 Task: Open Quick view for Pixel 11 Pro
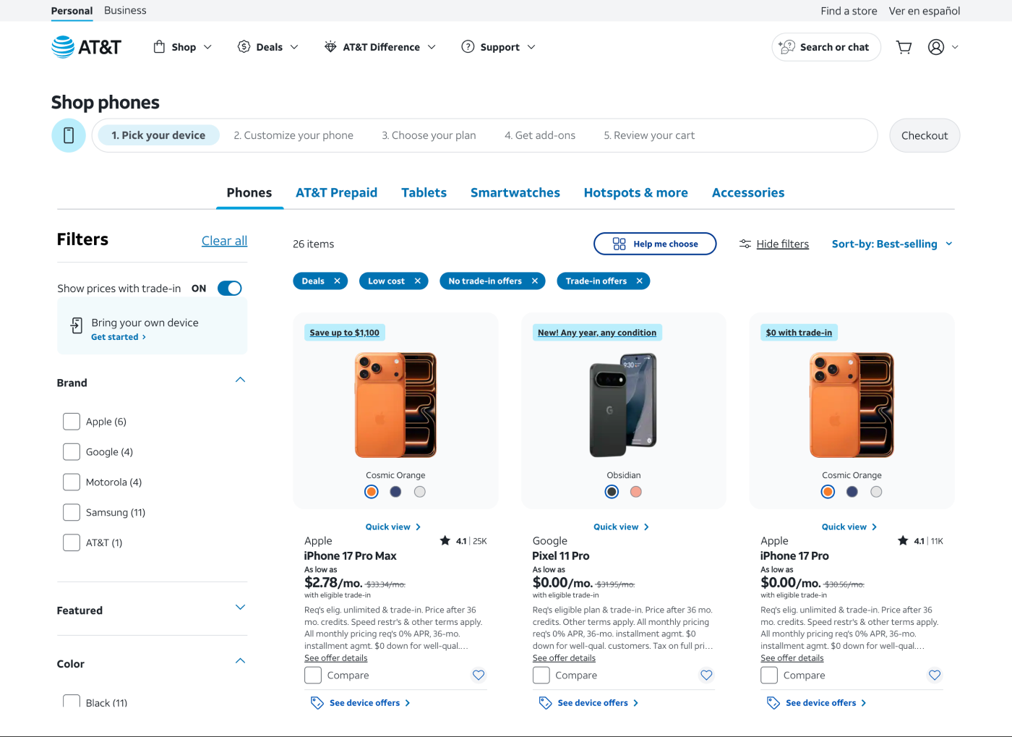click(621, 527)
